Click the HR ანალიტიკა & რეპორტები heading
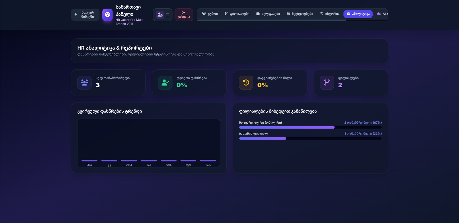Viewport: 459px width, 223px height. (x=114, y=48)
